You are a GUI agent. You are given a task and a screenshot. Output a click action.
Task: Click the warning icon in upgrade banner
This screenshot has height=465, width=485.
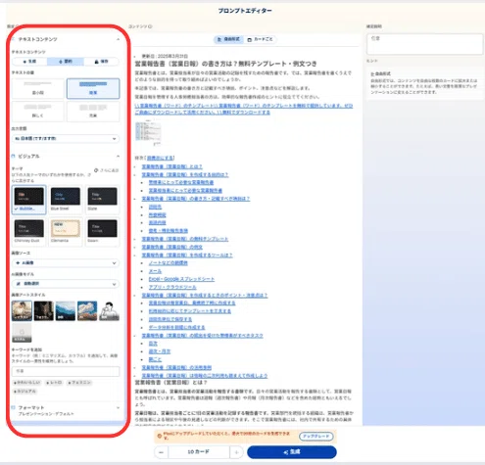[x=160, y=436]
